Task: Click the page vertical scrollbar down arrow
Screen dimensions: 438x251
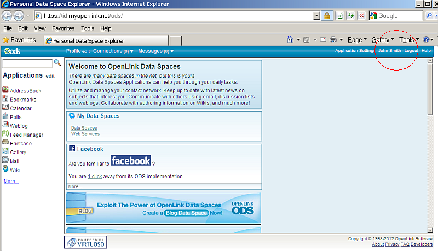Action: (431, 230)
